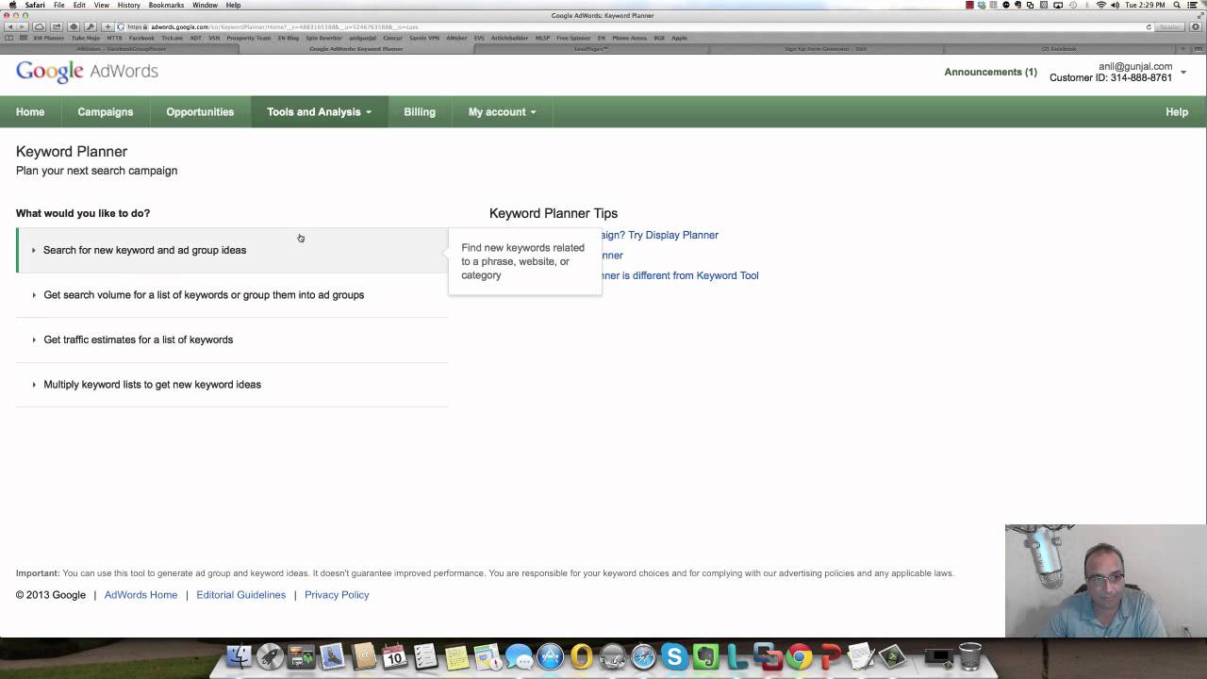The width and height of the screenshot is (1207, 679).
Task: Open the AdWords Home footer link
Action: coord(141,595)
